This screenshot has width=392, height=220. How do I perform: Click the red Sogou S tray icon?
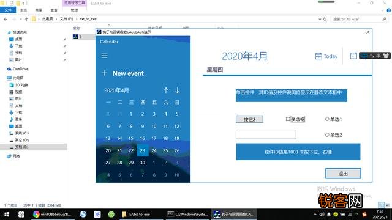click(364, 215)
